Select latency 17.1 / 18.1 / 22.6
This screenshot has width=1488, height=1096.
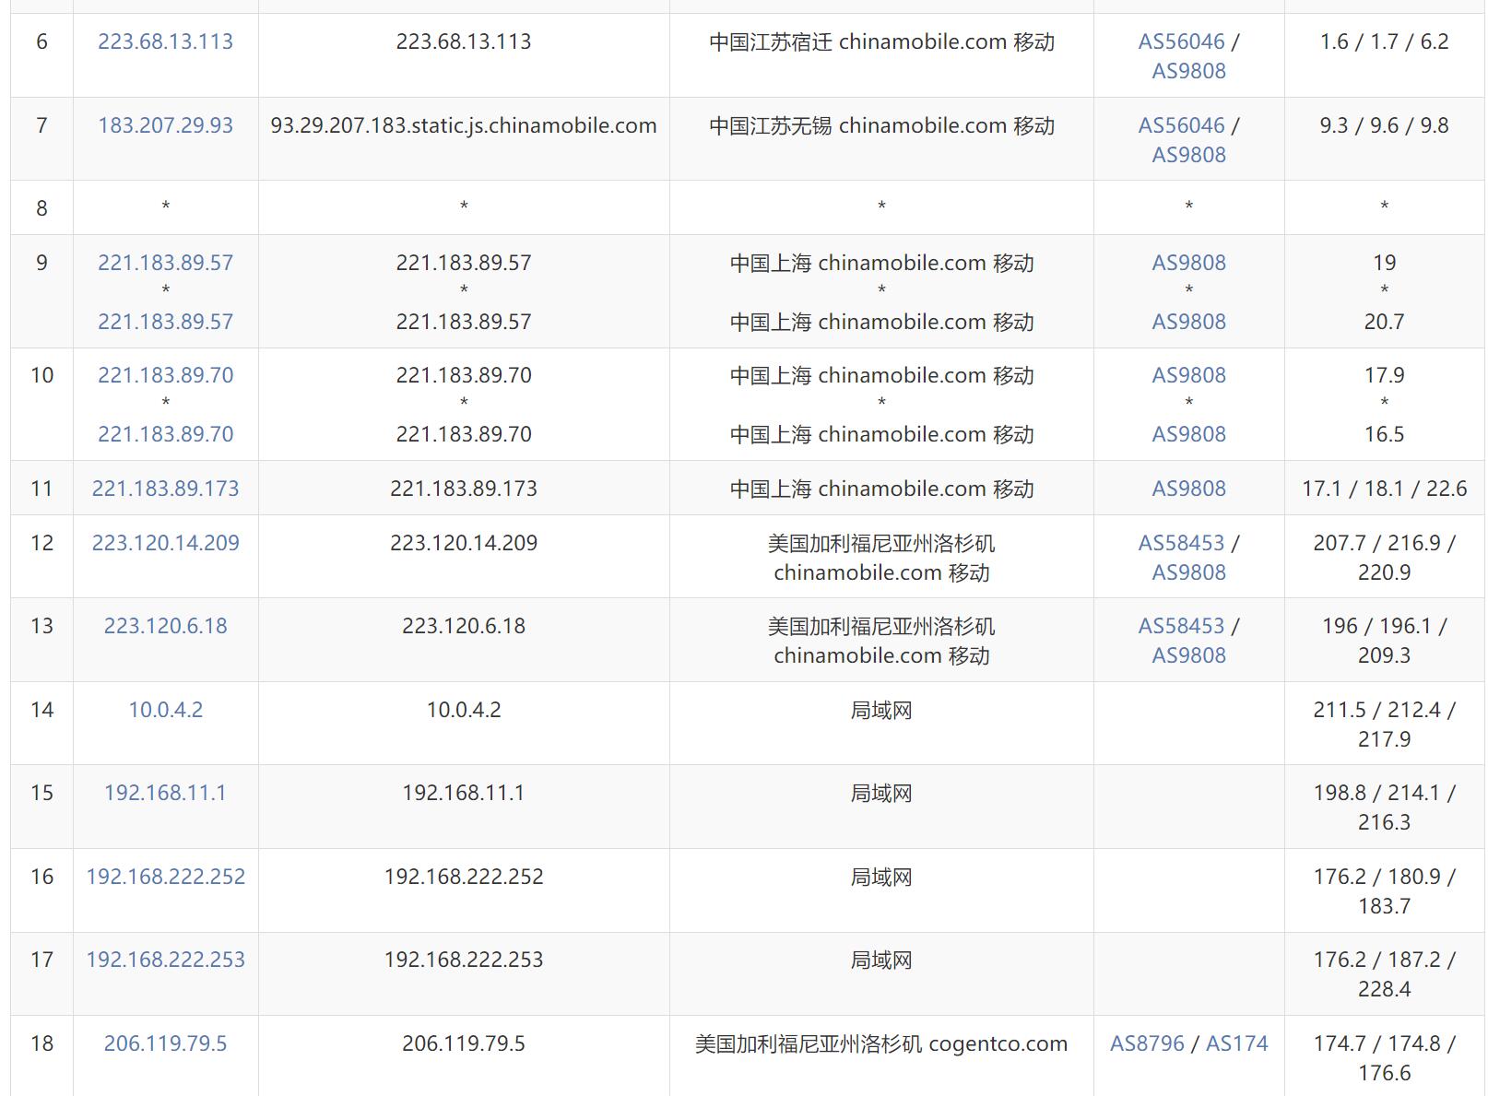(x=1384, y=489)
